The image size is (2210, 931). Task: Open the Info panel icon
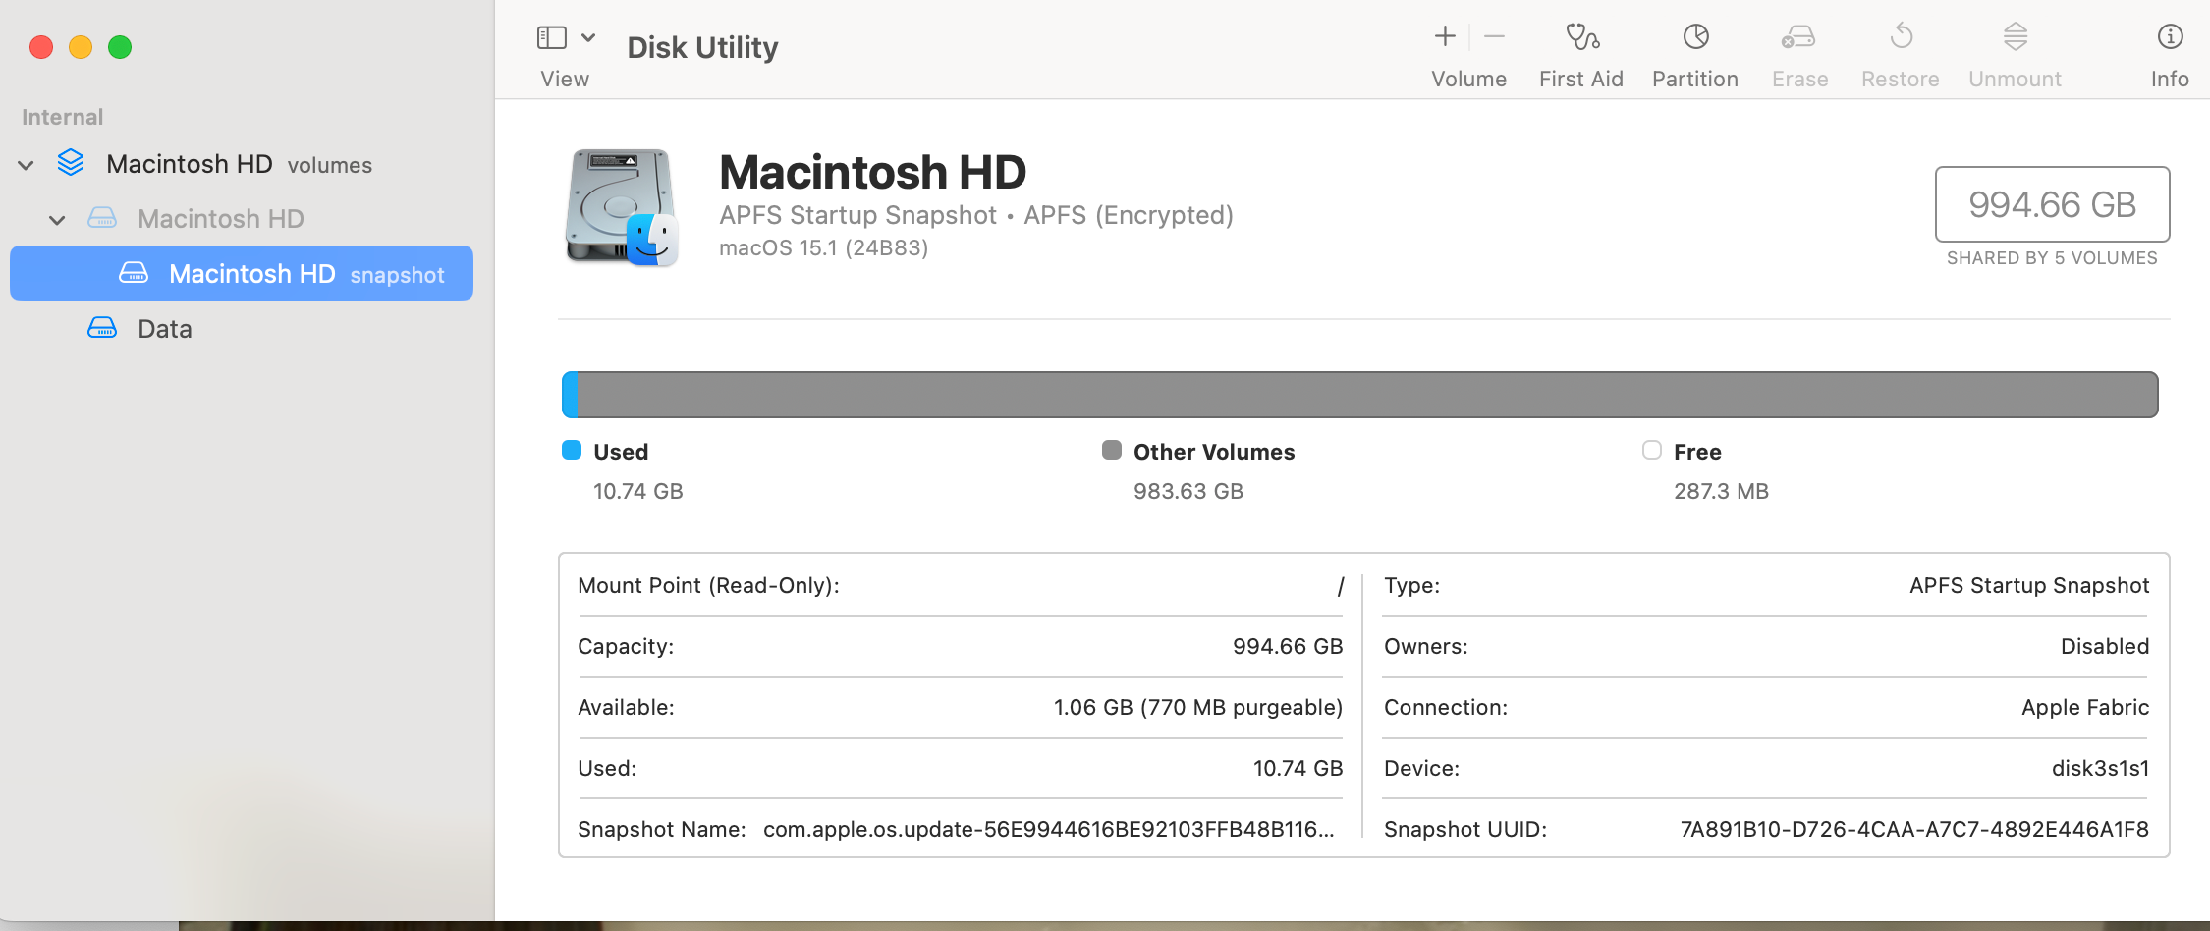pyautogui.click(x=2169, y=37)
